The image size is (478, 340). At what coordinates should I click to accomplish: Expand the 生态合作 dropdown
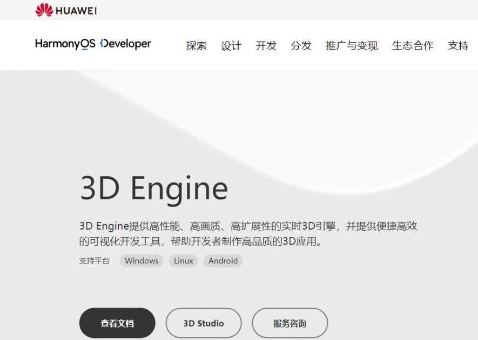click(413, 46)
